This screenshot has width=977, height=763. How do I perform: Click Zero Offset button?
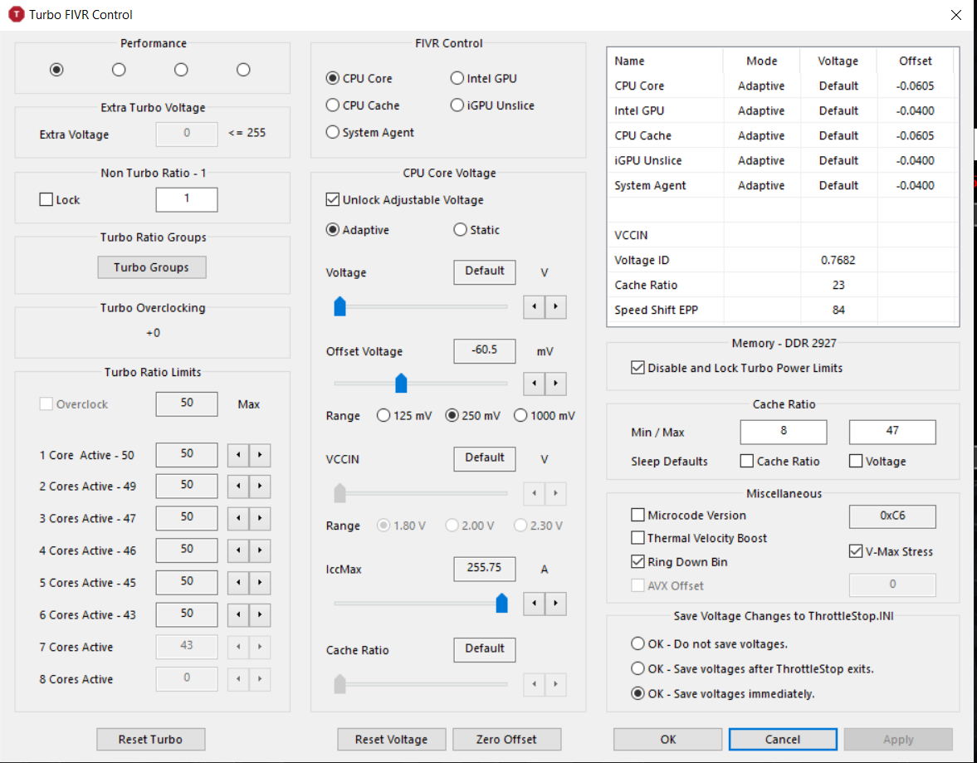pyautogui.click(x=506, y=739)
